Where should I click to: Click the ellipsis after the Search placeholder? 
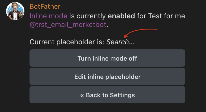pyautogui.click(x=131, y=42)
